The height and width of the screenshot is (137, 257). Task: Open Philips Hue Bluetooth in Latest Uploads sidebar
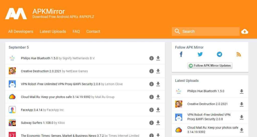pyautogui.click(x=206, y=91)
